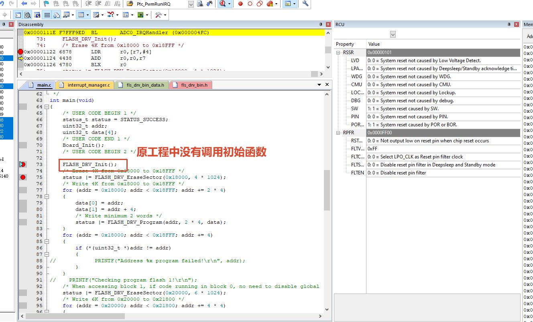Comment out the selected lines
The width and height of the screenshot is (533, 322).
tap(108, 4)
